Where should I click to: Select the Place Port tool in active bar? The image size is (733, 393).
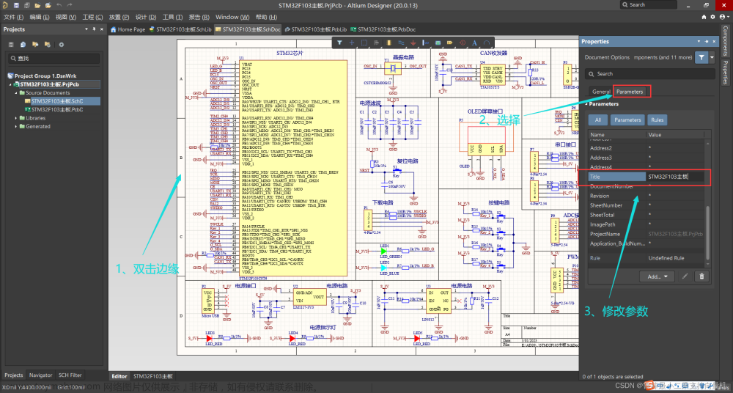tap(450, 43)
